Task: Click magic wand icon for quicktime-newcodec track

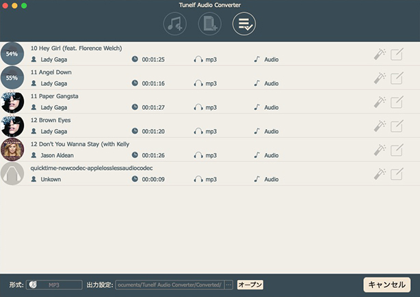Action: pos(380,174)
